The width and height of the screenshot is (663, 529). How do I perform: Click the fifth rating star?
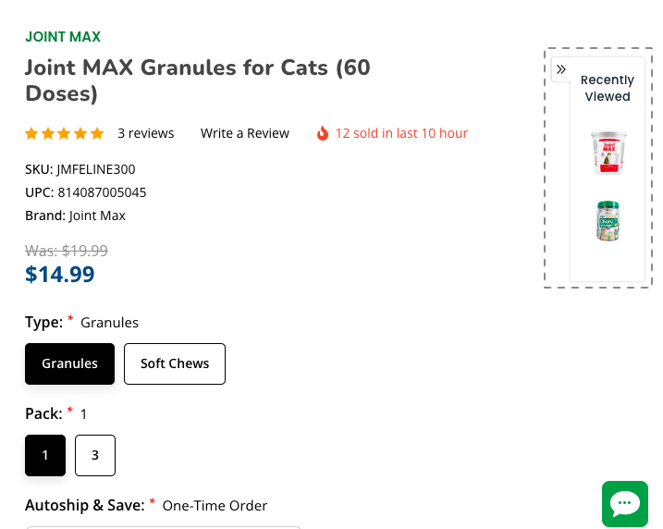(97, 133)
